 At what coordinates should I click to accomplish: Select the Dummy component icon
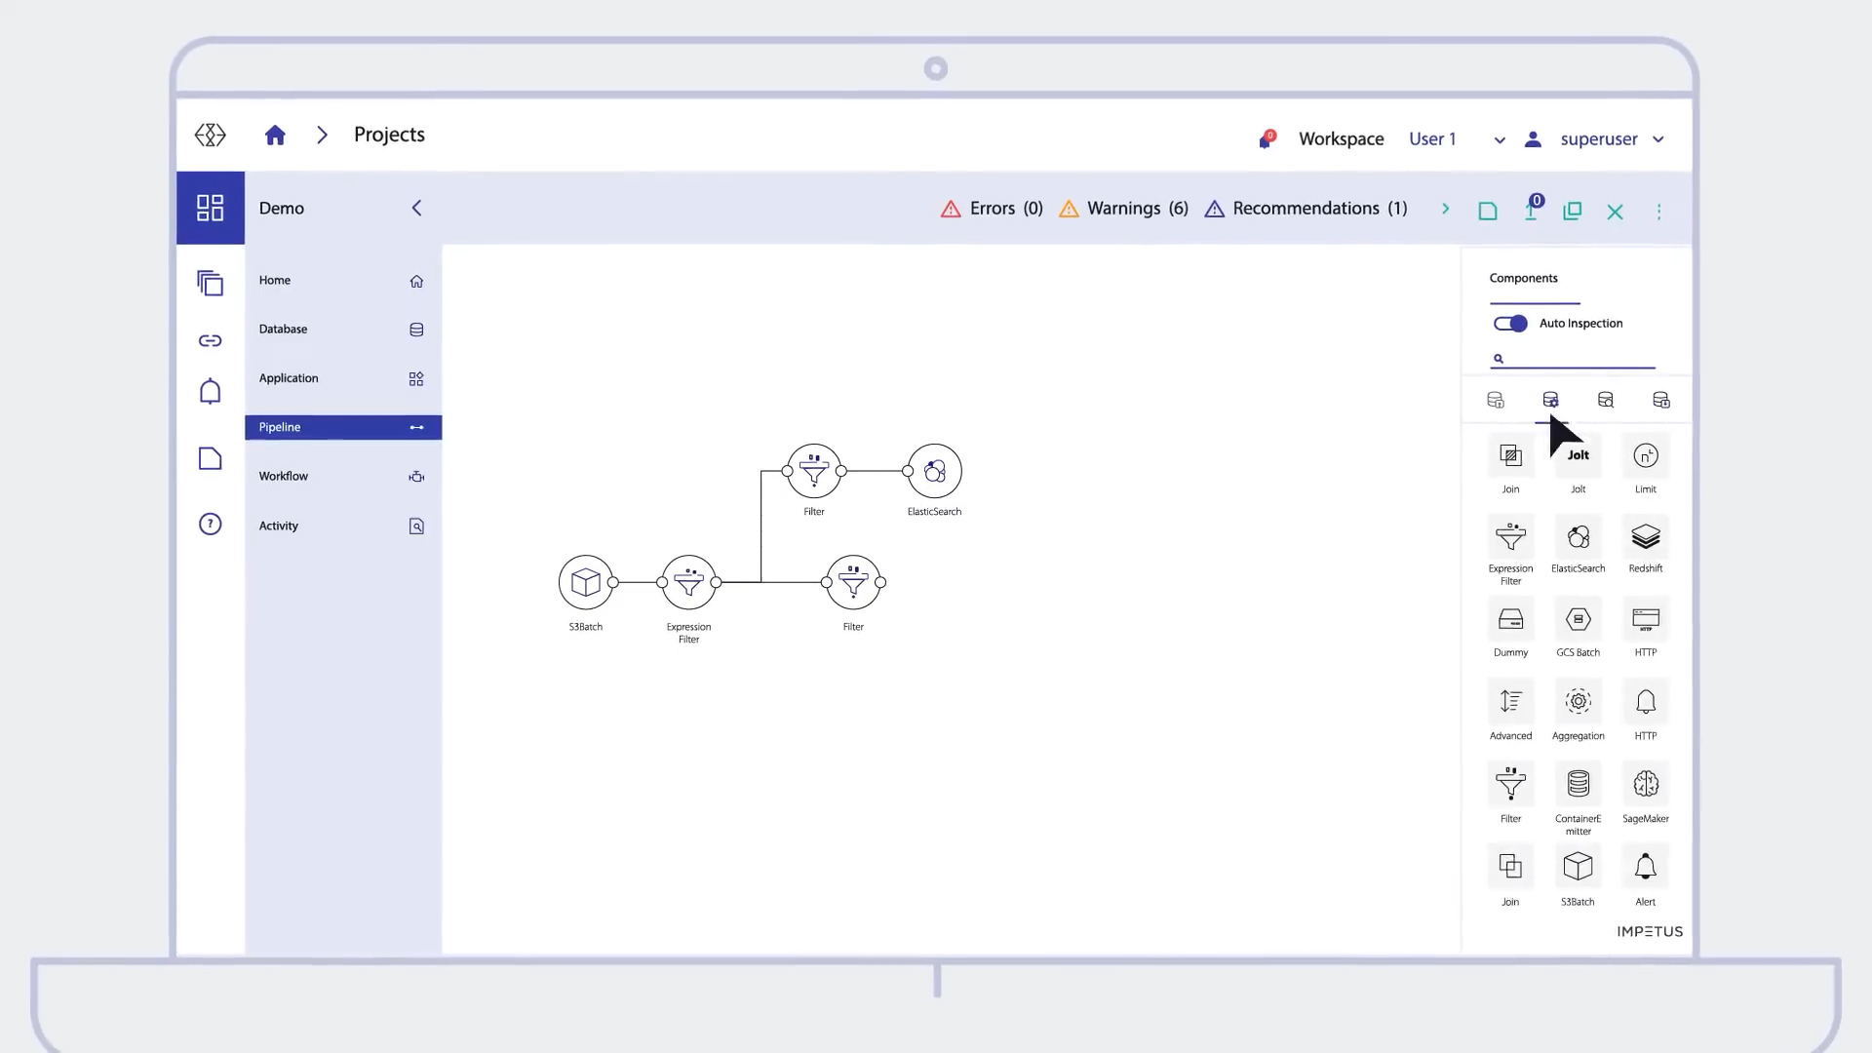coord(1510,619)
